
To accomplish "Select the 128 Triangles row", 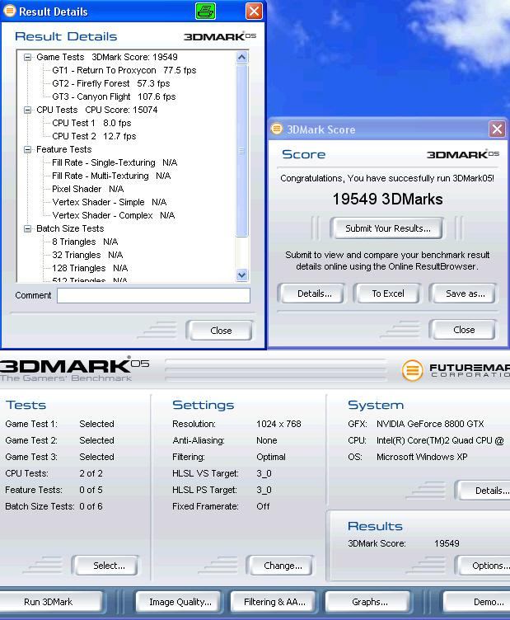I will [x=90, y=268].
